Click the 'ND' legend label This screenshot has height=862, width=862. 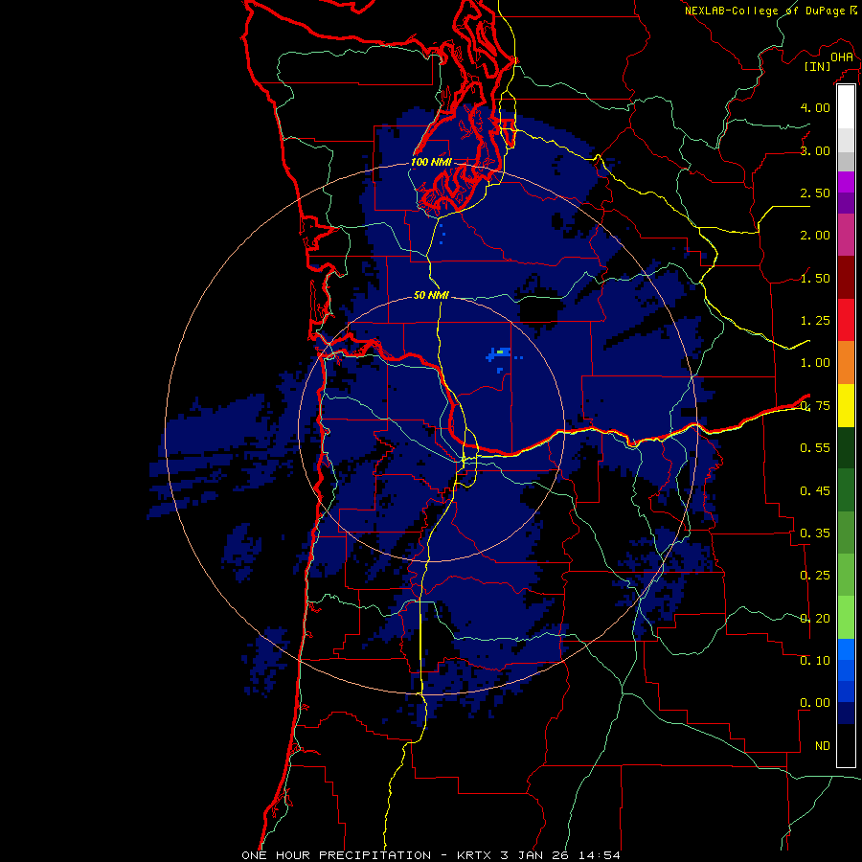point(823,746)
